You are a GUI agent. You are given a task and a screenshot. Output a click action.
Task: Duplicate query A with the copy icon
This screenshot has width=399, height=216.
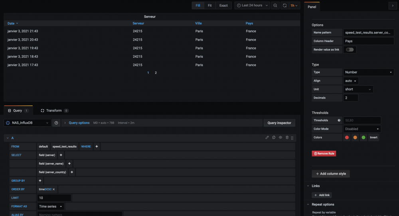[274, 137]
